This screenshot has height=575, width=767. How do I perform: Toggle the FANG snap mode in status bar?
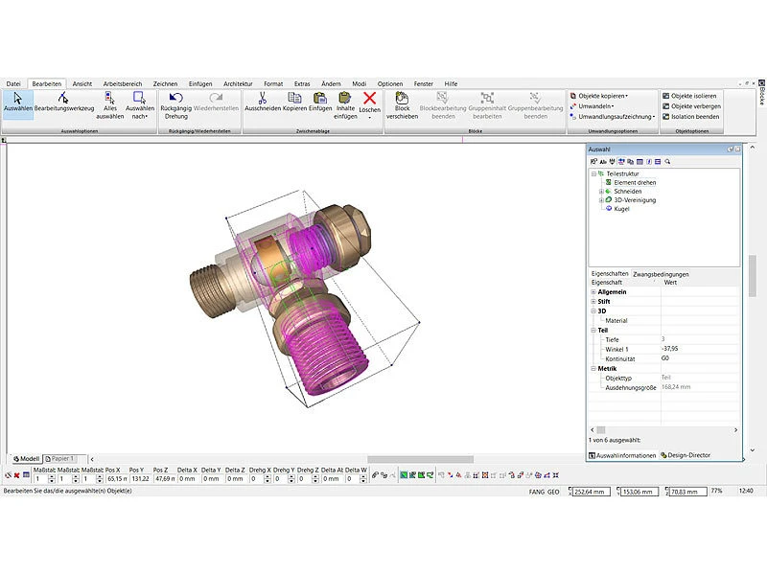[536, 492]
